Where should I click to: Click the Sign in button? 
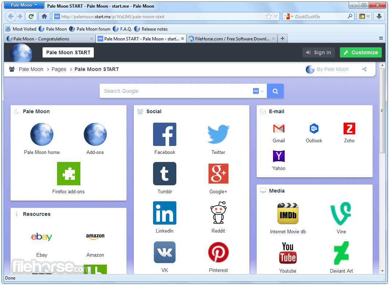318,52
